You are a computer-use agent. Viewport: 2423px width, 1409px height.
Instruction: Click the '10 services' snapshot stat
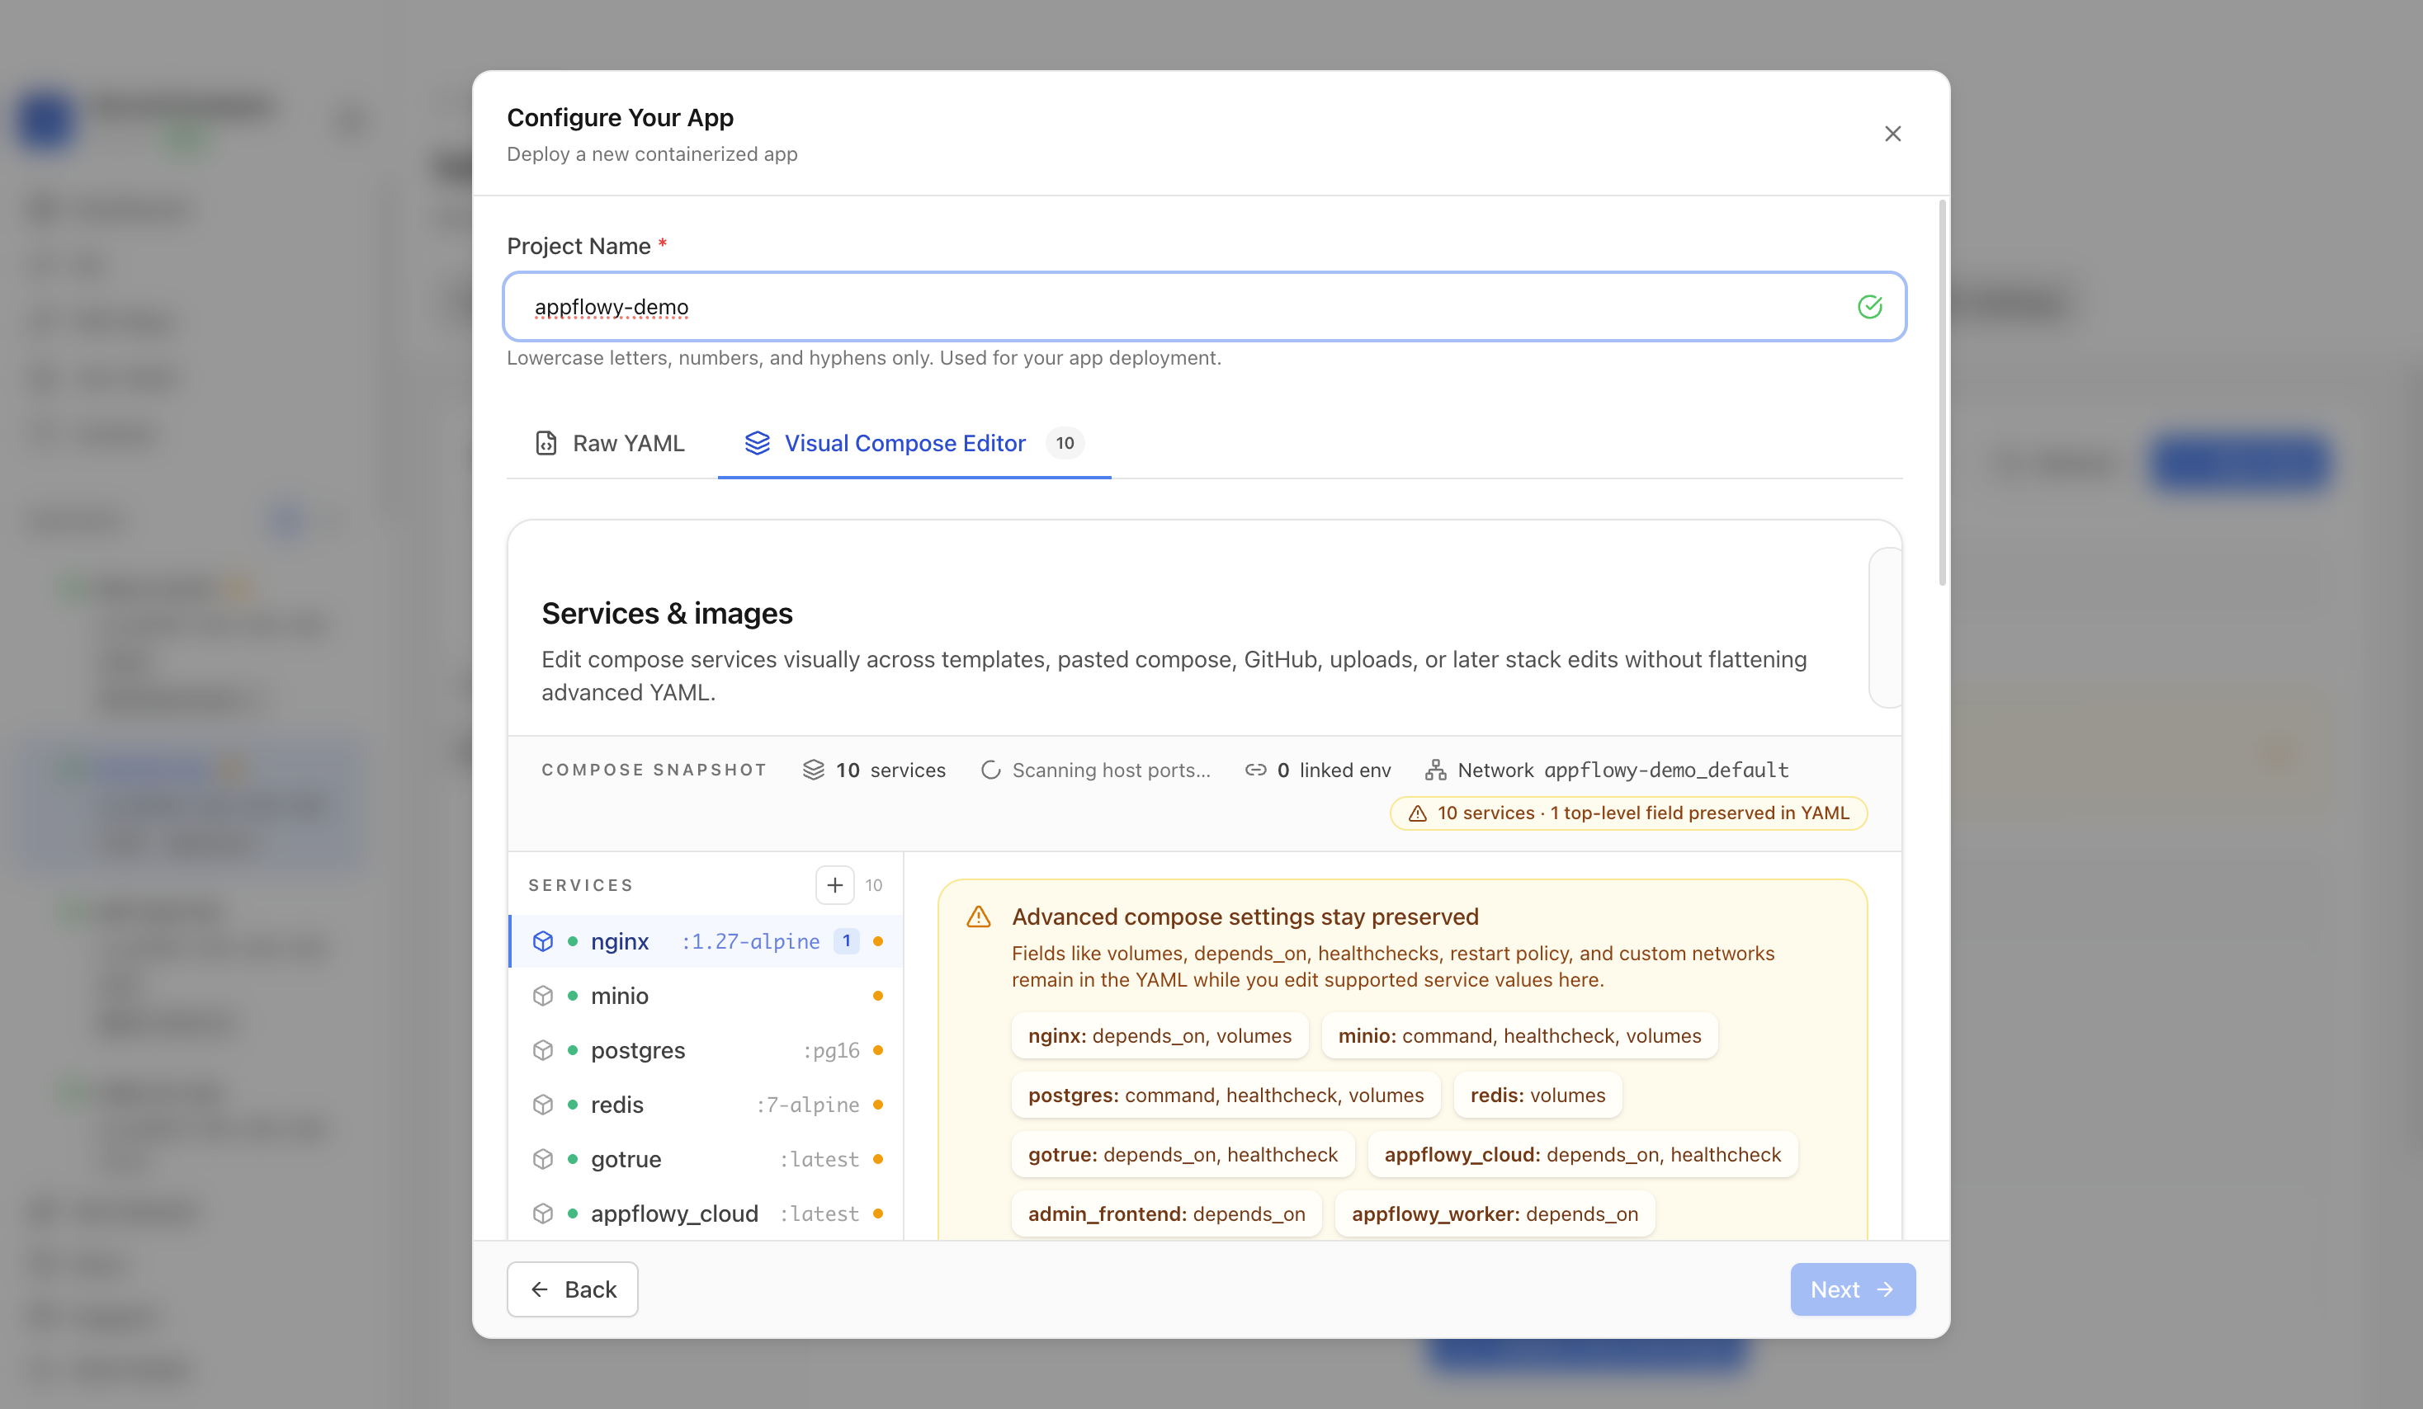874,770
